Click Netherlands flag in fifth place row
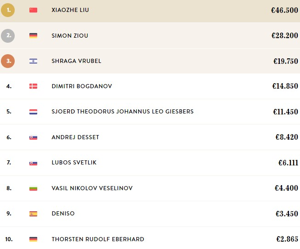The image size is (300, 249). pos(33,112)
